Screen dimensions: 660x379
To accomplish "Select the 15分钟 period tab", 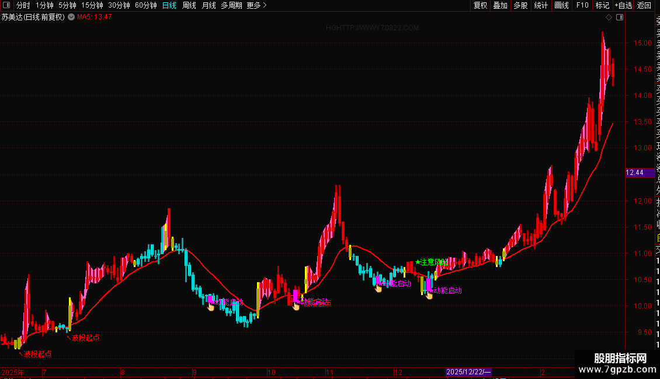I will (x=92, y=5).
